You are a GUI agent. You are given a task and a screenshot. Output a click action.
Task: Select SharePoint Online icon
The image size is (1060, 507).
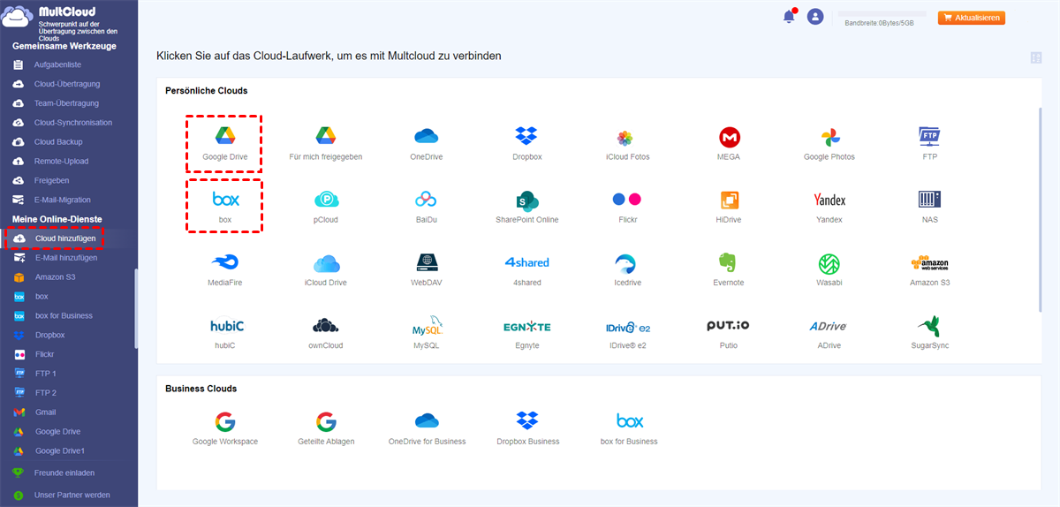click(527, 200)
